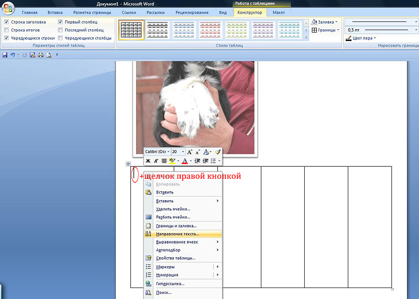Click bullets list icon in mini toolbar

(x=213, y=161)
